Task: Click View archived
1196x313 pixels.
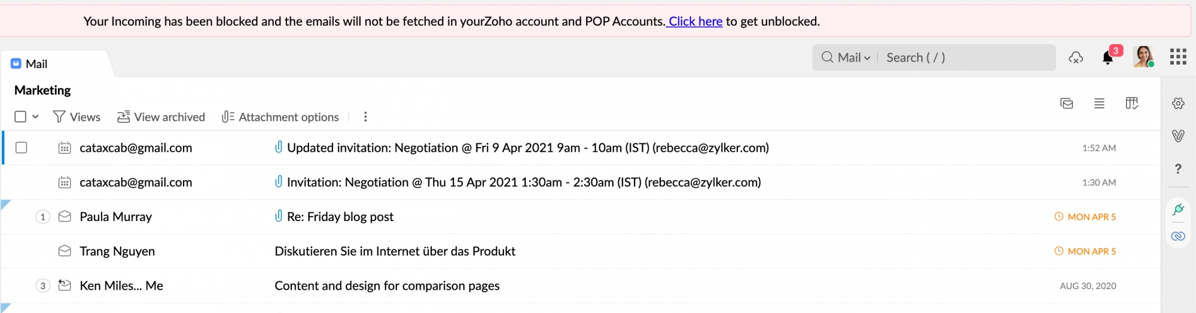Action: pyautogui.click(x=161, y=117)
